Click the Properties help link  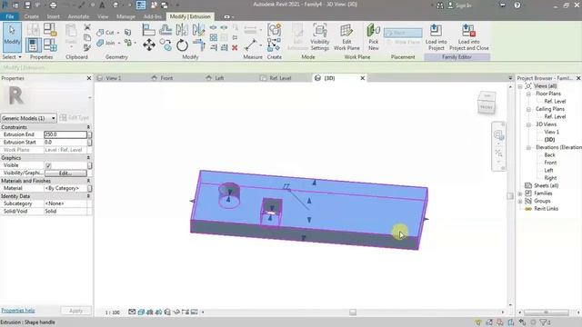[18, 311]
